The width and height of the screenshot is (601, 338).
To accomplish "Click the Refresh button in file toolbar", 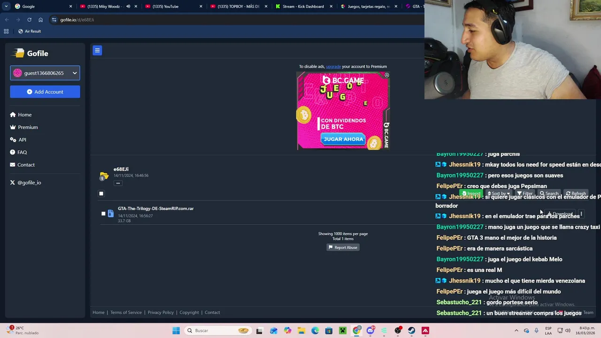I will click(576, 193).
